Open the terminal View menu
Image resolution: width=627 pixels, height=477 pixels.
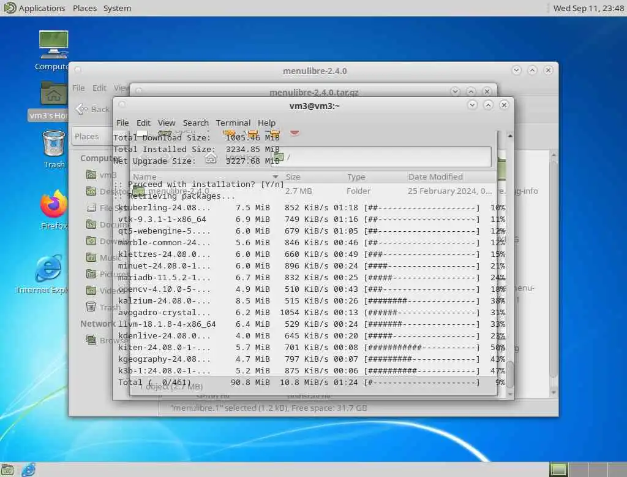(x=167, y=123)
